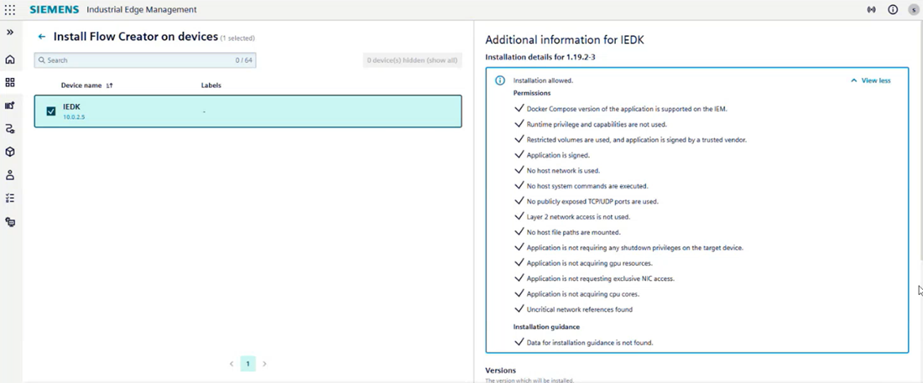Click the broadcast status icon in header
The height and width of the screenshot is (383, 923).
(872, 10)
